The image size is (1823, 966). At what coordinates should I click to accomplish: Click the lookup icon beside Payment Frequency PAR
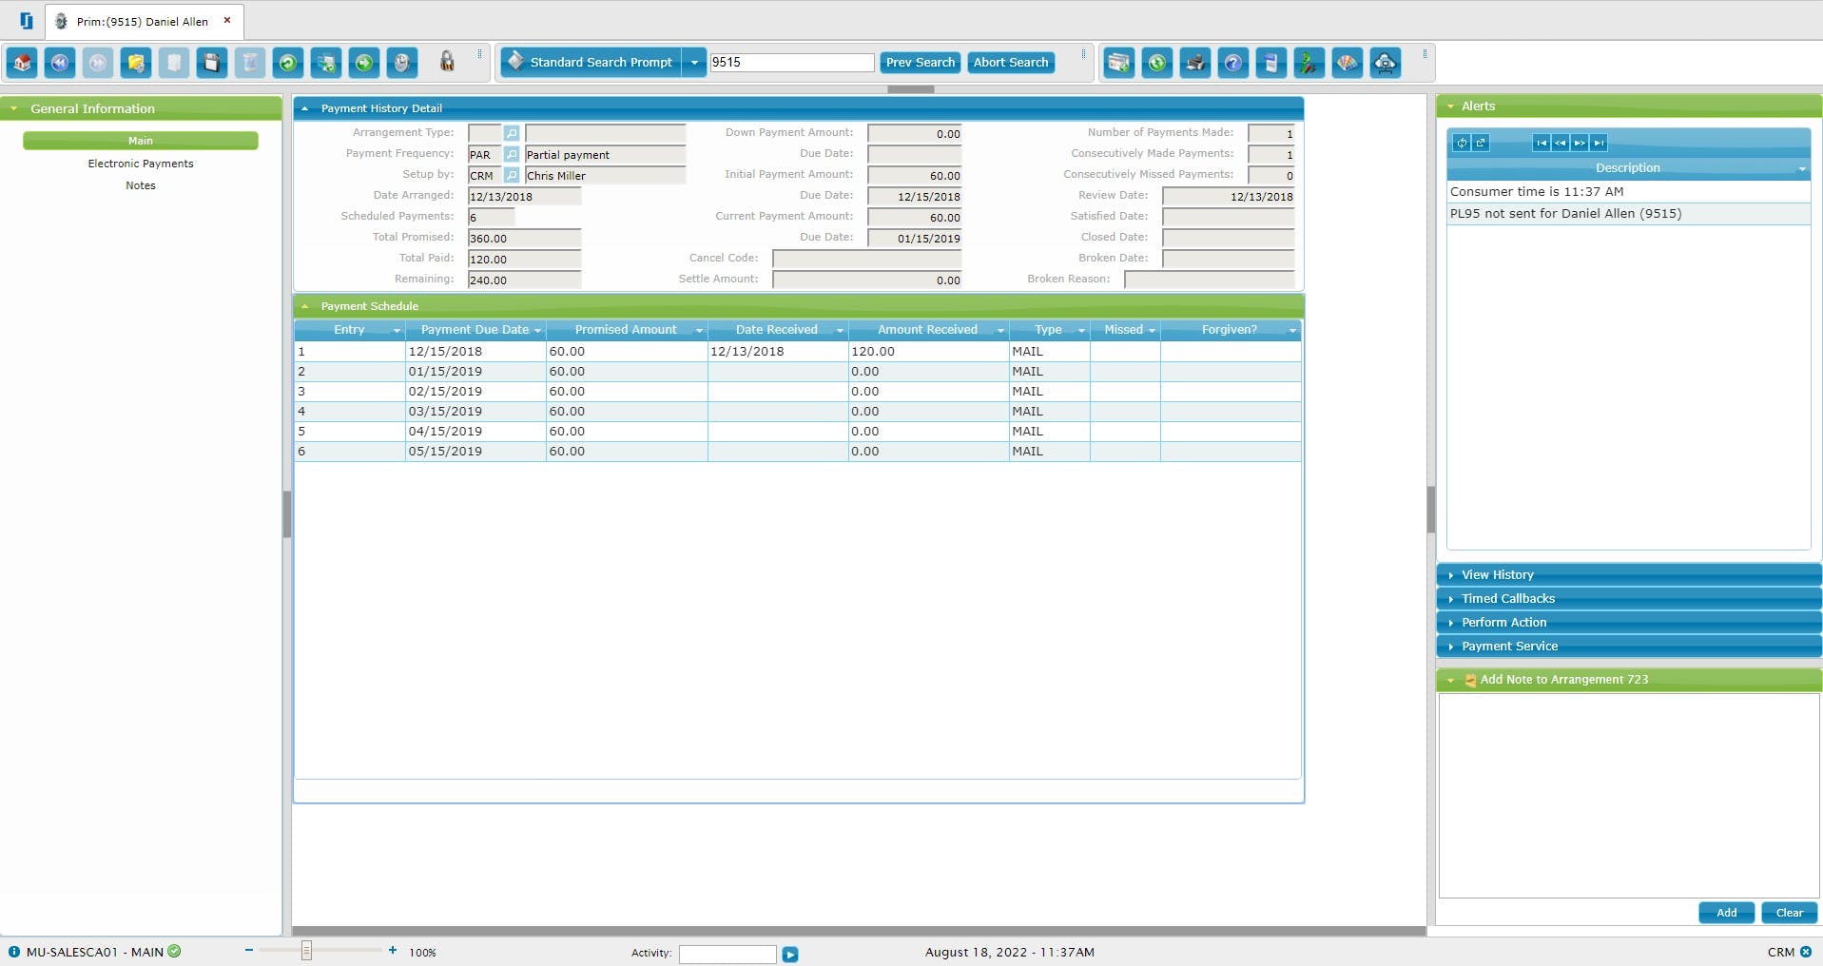click(x=512, y=154)
